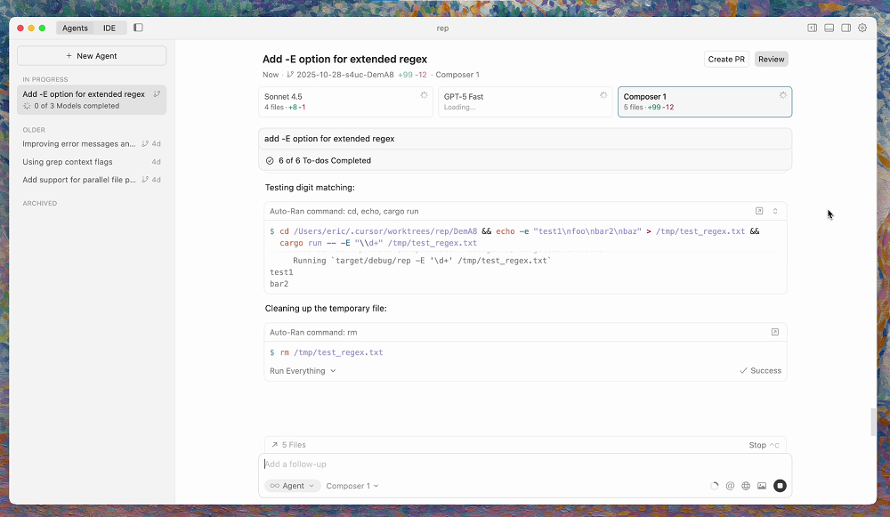Click the @ mention icon

tap(730, 486)
